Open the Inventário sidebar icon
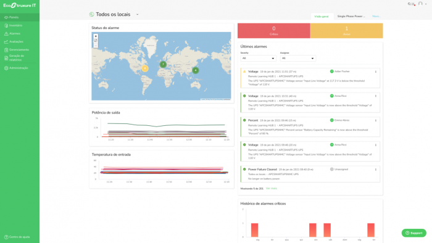 [x=6, y=25]
